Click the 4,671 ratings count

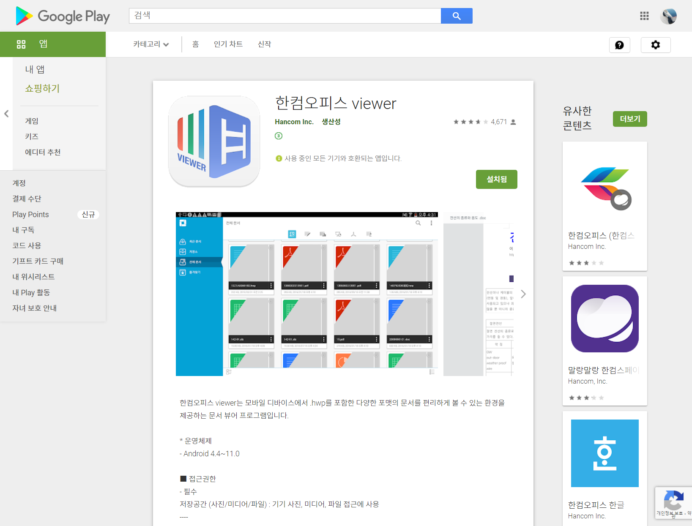499,122
